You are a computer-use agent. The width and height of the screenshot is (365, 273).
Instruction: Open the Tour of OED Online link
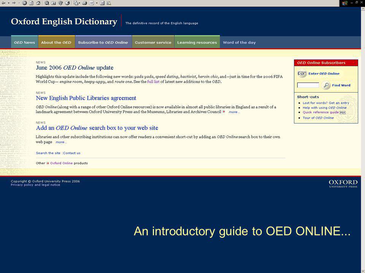coord(318,118)
